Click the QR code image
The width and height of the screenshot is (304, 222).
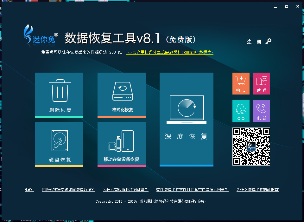tap(251, 147)
